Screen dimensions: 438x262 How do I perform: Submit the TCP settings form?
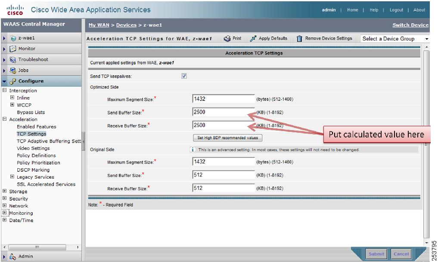coord(376,254)
